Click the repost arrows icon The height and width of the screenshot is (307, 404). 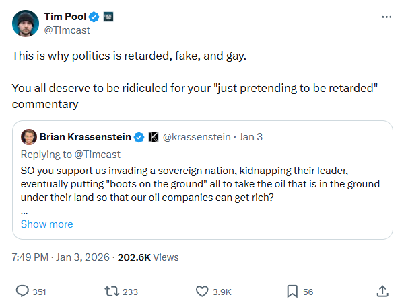tap(112, 292)
